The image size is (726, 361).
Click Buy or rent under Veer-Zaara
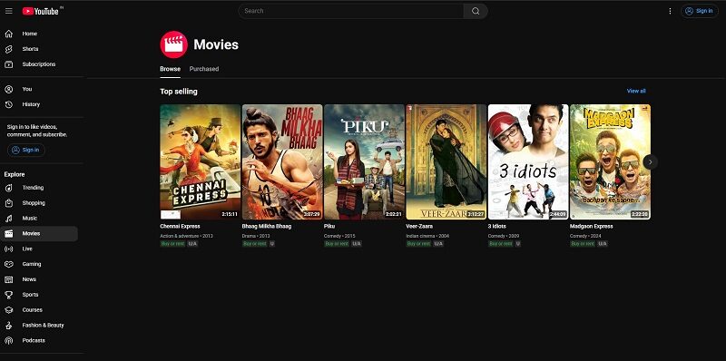click(418, 244)
